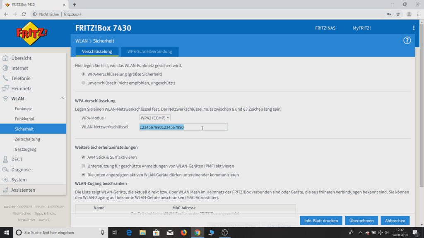Image resolution: width=424 pixels, height=238 pixels.
Task: Open the WPA-Modus dropdown
Action: 155,118
